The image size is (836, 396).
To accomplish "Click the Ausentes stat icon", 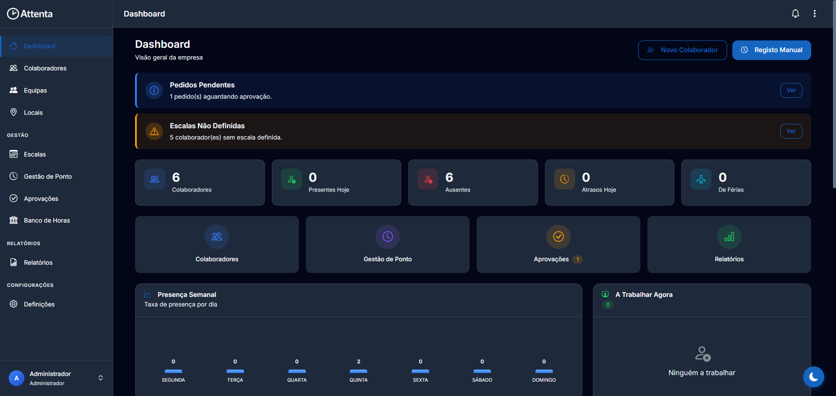I will point(428,179).
